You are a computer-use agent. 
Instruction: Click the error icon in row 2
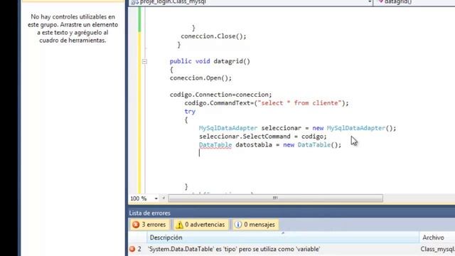pyautogui.click(x=132, y=249)
